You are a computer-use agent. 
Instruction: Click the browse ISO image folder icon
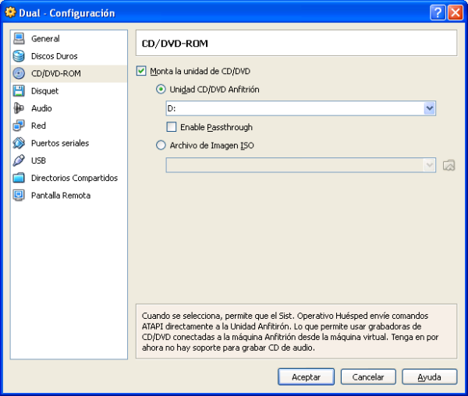click(448, 165)
